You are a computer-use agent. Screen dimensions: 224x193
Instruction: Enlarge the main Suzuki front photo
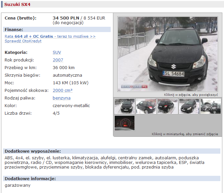click(168, 54)
